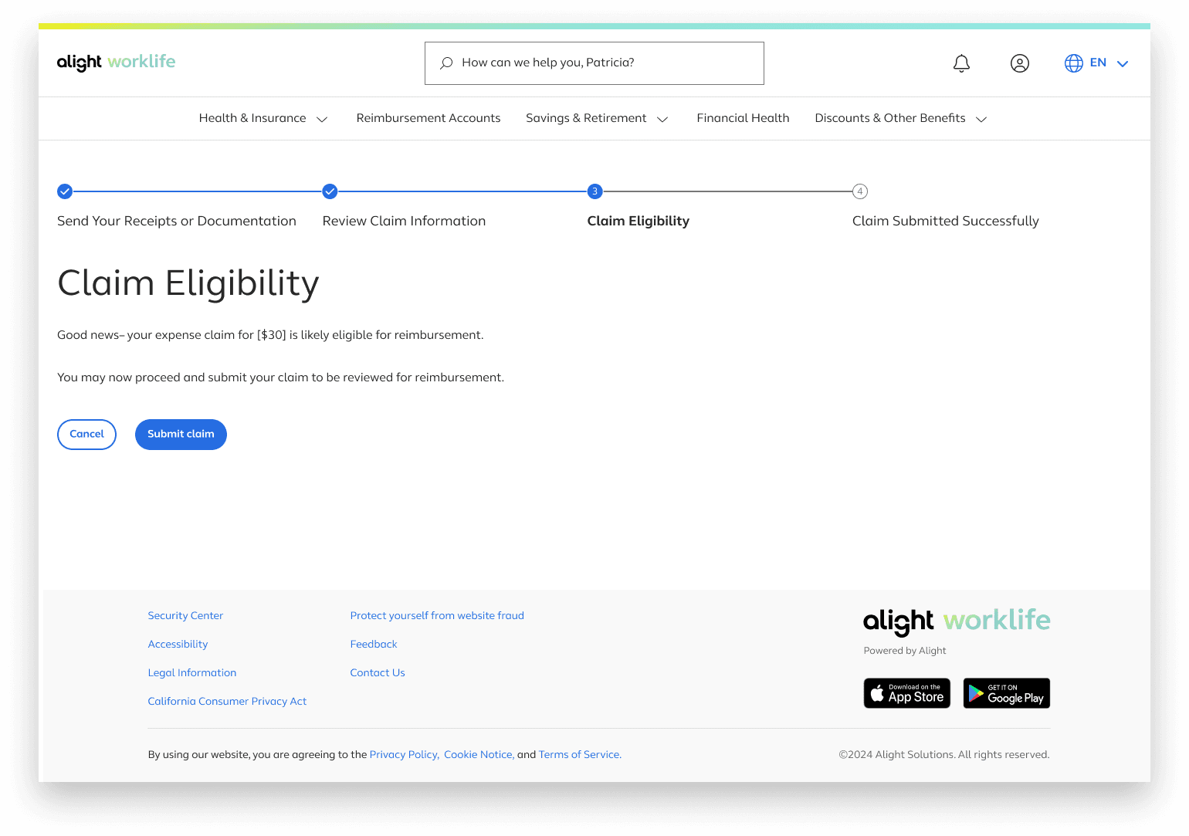Image resolution: width=1189 pixels, height=836 pixels.
Task: Click the completed step one checkmark
Action: tap(65, 191)
